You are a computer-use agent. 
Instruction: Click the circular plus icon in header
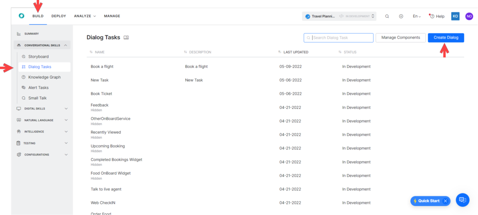(401, 16)
